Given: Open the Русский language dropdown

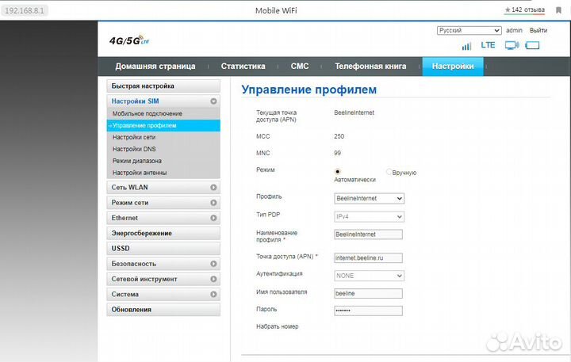Looking at the screenshot, I should 469,30.
